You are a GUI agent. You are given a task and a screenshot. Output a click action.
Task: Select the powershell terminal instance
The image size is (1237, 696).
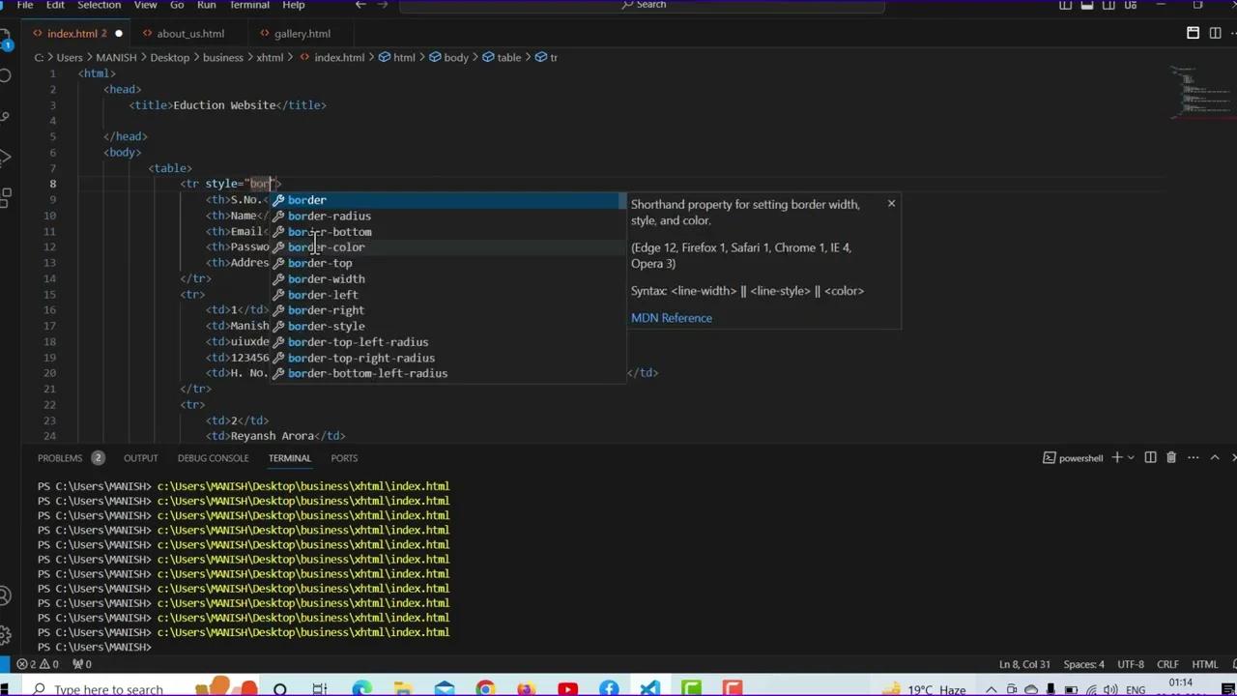pyautogui.click(x=1073, y=458)
